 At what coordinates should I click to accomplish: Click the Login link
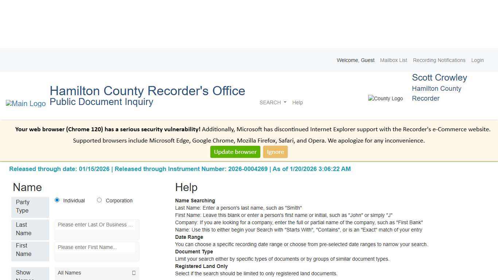477,60
